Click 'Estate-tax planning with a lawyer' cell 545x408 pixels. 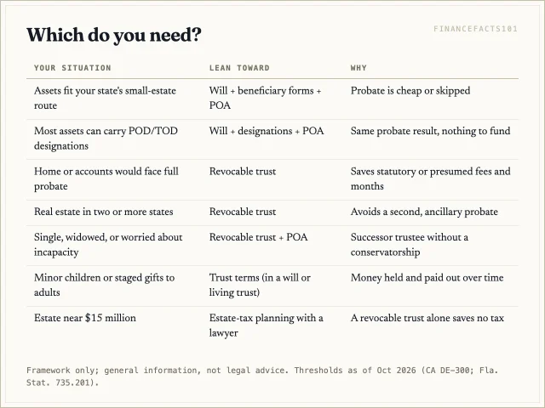point(266,325)
